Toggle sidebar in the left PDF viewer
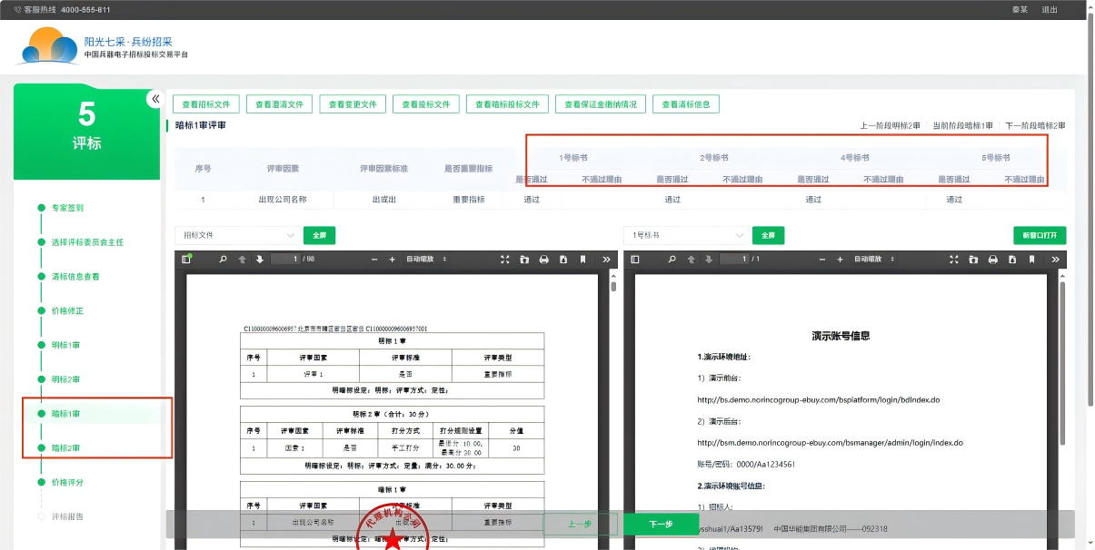1095x550 pixels. tap(186, 260)
